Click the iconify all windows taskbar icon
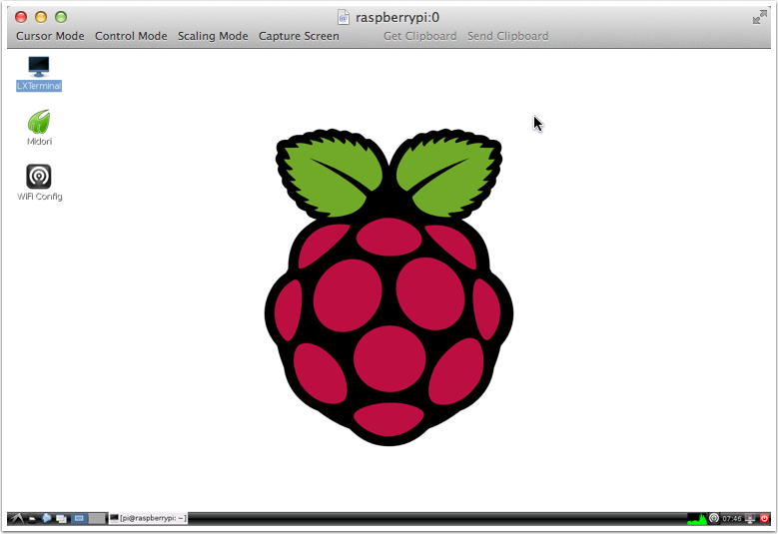Image resolution: width=778 pixels, height=534 pixels. [x=61, y=519]
